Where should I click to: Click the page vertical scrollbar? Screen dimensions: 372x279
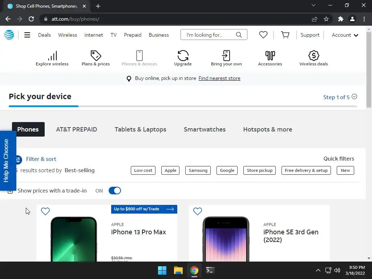369,70
